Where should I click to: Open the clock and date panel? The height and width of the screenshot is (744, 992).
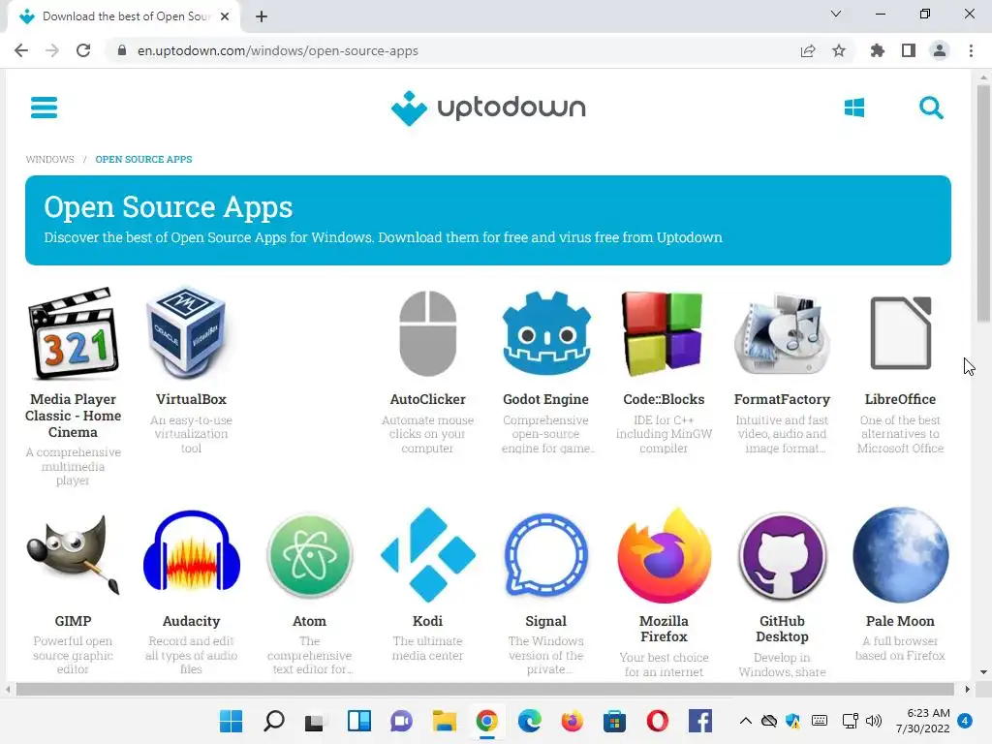922,721
